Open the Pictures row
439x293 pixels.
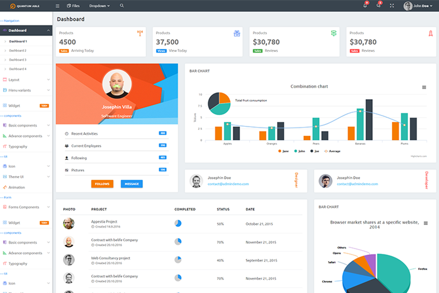[x=116, y=170]
